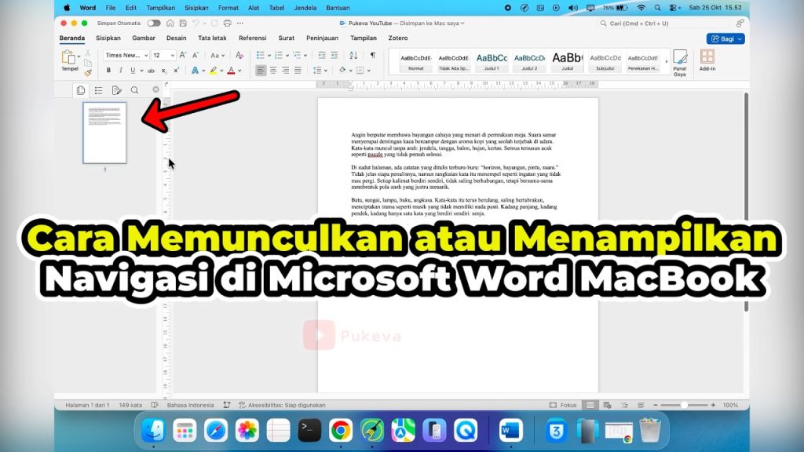Toggle bold formatting
The height and width of the screenshot is (452, 804).
[108, 70]
